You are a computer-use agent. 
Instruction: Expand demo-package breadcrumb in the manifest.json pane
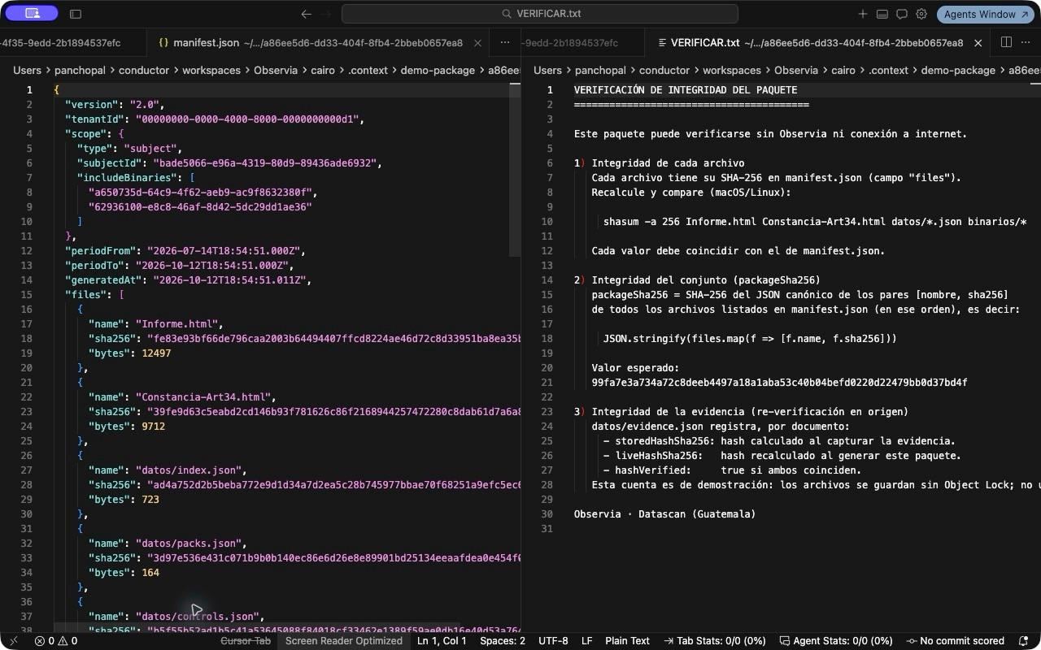pos(438,71)
